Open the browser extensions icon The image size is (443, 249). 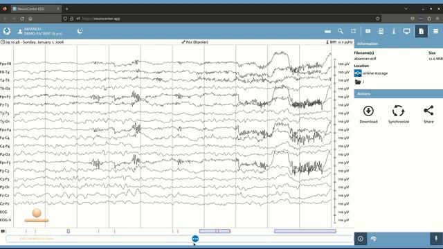point(429,19)
